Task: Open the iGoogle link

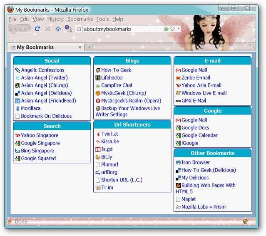Action: point(190,143)
